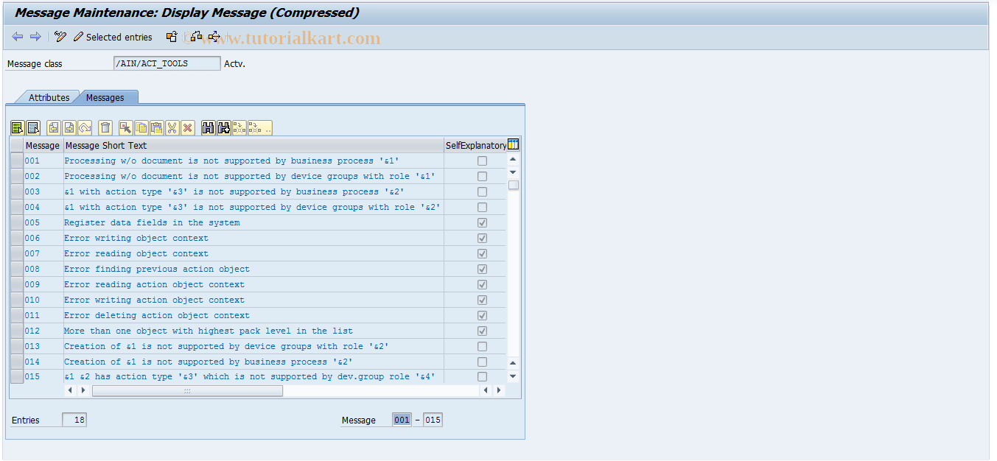Image resolution: width=997 pixels, height=461 pixels.
Task: Click the bottom scroll-up arrow of table
Action: coord(514,364)
